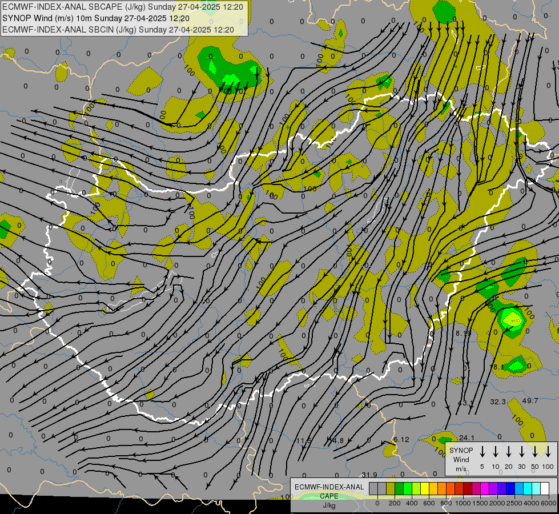Click the 8.19 value on the map
559x514 pixels.
464,333
